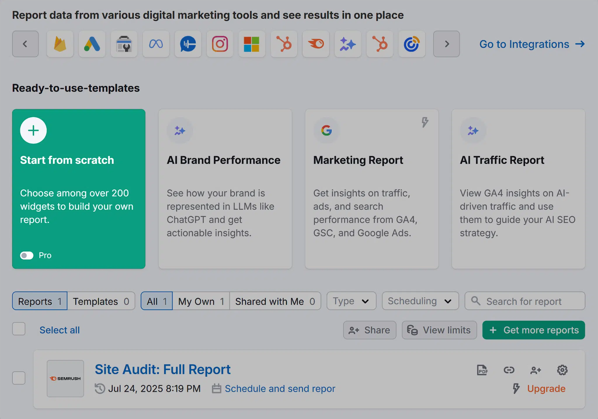Open View limits

(439, 330)
